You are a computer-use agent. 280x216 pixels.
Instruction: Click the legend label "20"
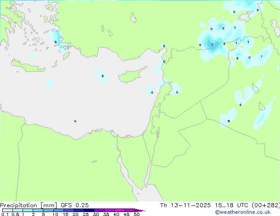point(76,214)
